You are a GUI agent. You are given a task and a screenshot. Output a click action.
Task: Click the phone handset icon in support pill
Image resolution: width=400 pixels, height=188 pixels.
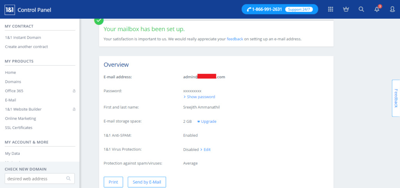(x=249, y=9)
